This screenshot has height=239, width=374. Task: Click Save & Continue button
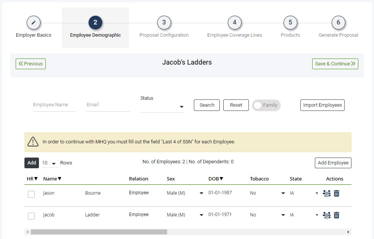[x=335, y=64]
